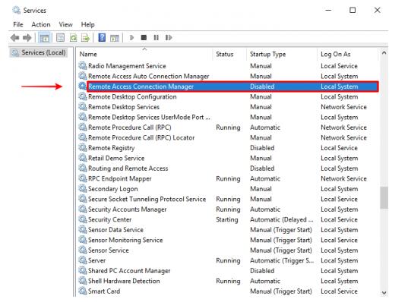Click the gear icon beside Remote Registry
Screen dimensions: 411x302
point(83,148)
